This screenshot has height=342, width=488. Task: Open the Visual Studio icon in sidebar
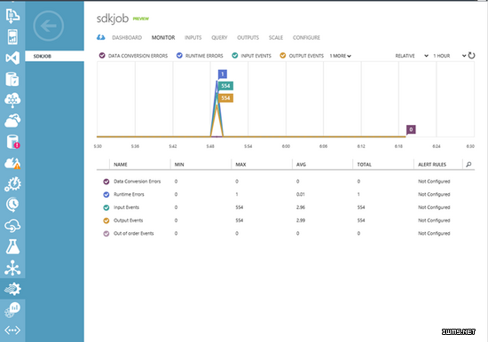pos(12,58)
